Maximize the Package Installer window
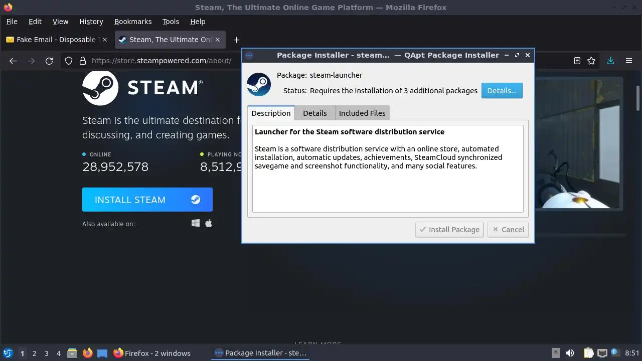This screenshot has height=361, width=642. pos(517,55)
